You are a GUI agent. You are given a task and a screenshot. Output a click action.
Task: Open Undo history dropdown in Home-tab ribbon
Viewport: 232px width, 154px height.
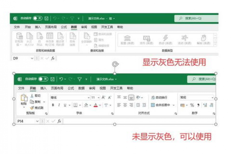click(x=65, y=79)
